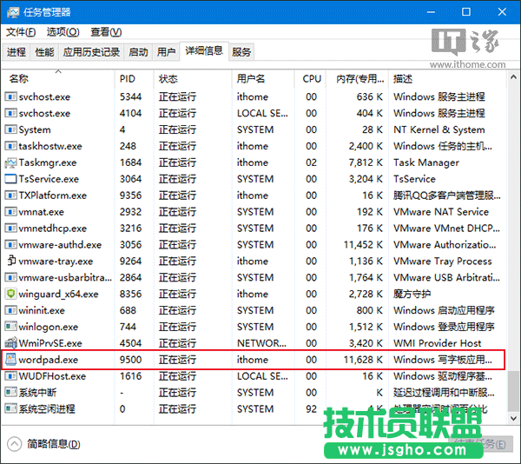521x464 pixels.
Task: Sort by the PID column header
Action: (x=134, y=79)
